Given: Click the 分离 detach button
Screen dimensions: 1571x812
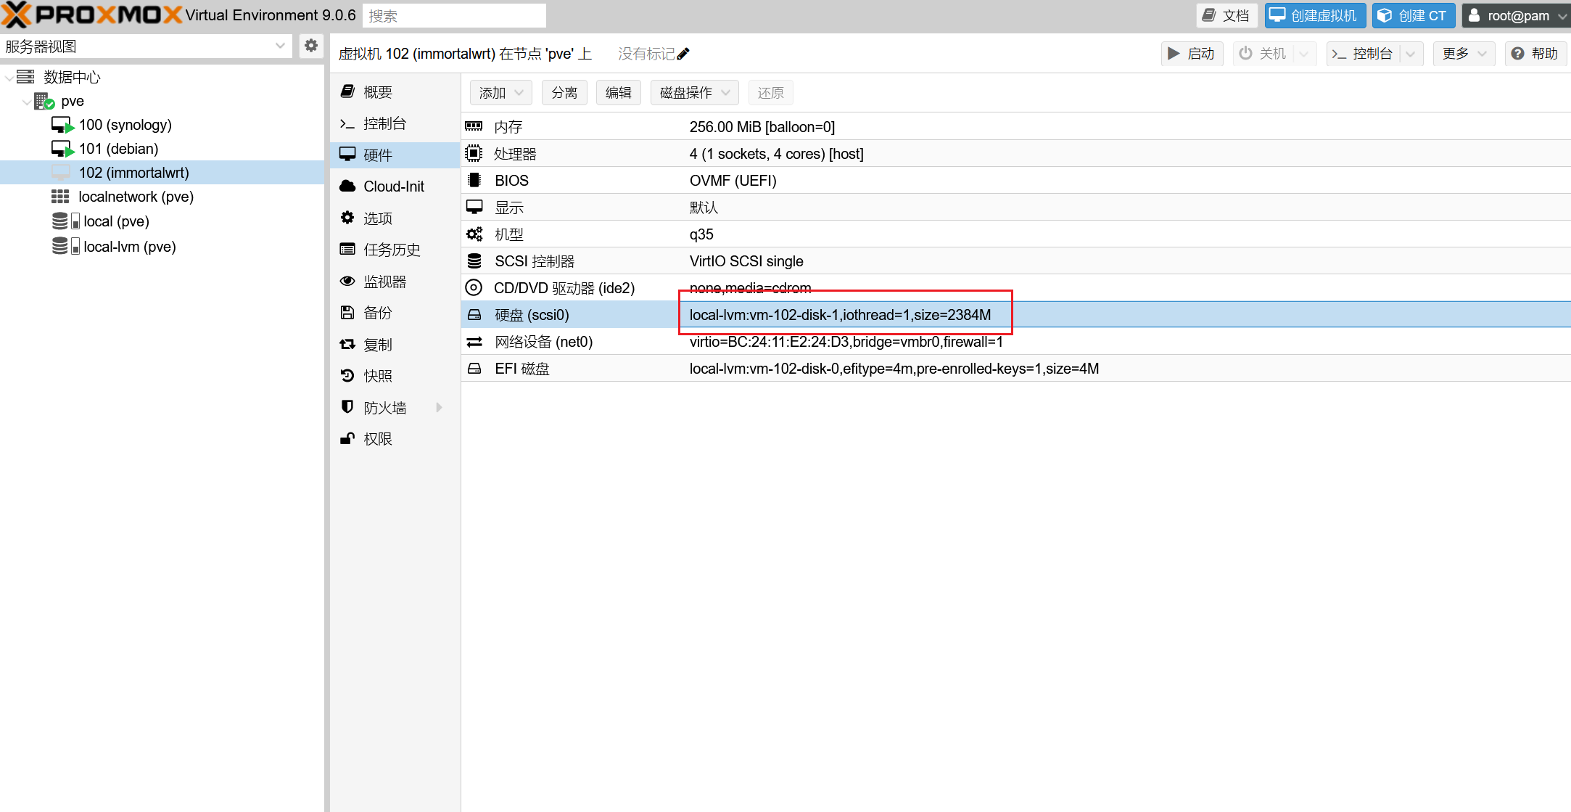Looking at the screenshot, I should point(564,93).
